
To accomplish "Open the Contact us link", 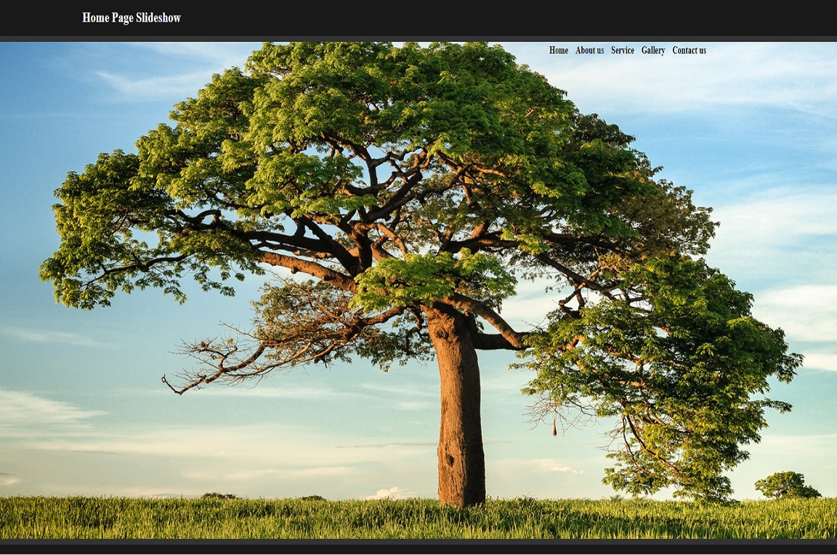I will click(x=689, y=50).
